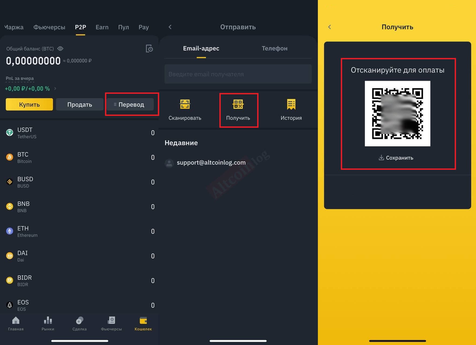Click the BNB coin icon
Viewport: 476px width, 345px height.
(10, 206)
